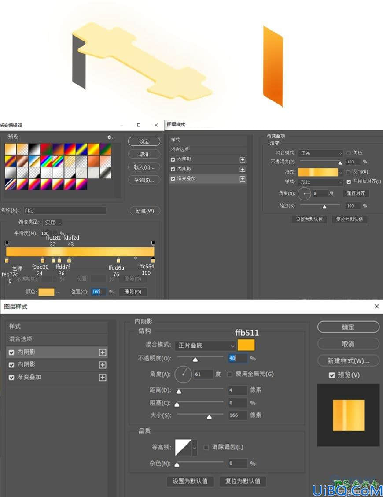Viewport: 383px width, 497px height.
Task: Click 存储(S)... to save gradients
Action: [144, 180]
